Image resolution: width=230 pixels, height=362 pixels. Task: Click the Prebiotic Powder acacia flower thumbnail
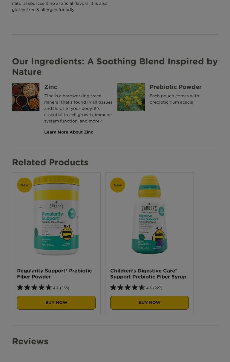pyautogui.click(x=131, y=97)
